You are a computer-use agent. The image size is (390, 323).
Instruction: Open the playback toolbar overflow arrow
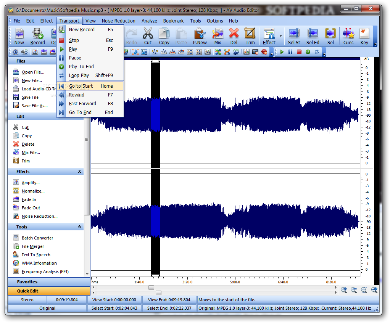pyautogui.click(x=324, y=55)
